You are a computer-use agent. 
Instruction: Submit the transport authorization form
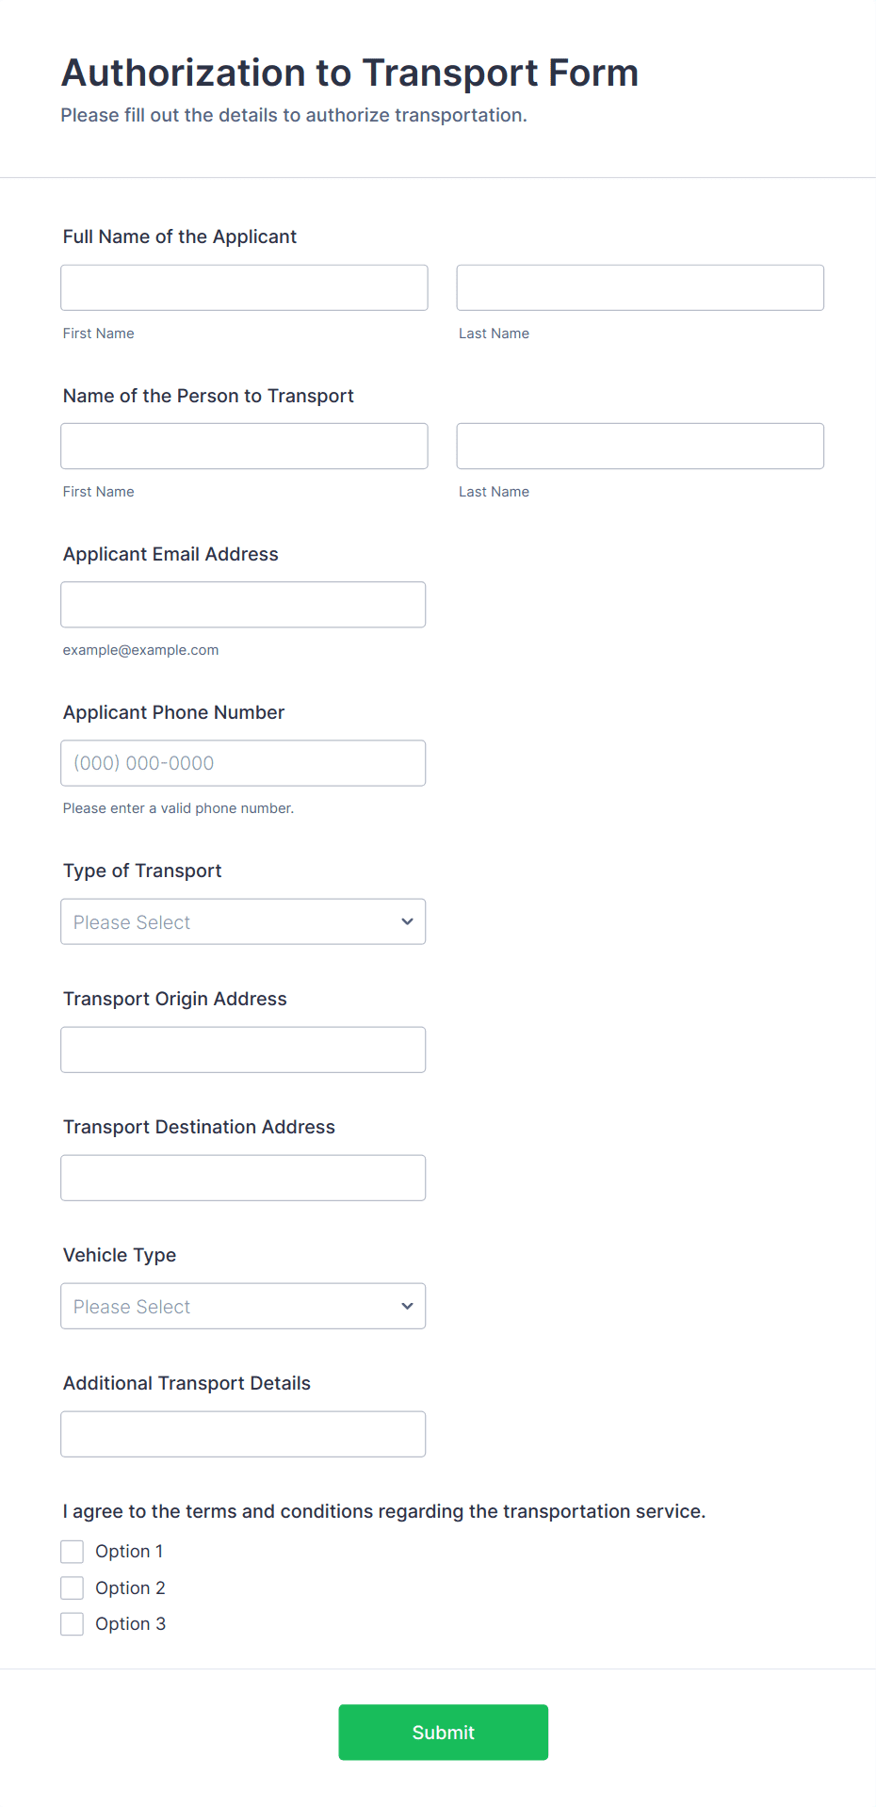pyautogui.click(x=443, y=1732)
